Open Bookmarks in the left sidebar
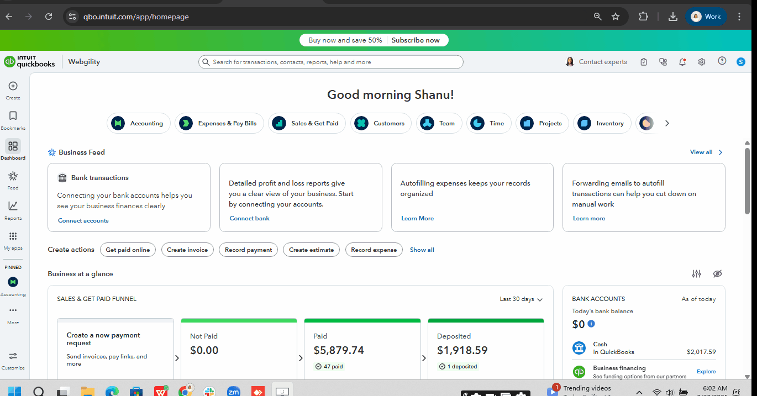This screenshot has width=757, height=396. [x=13, y=116]
